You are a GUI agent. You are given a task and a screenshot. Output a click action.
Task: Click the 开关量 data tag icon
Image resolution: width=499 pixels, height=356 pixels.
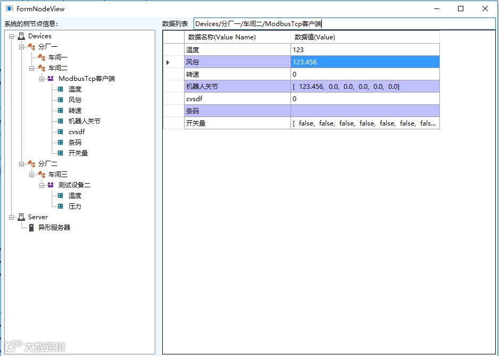coord(61,153)
